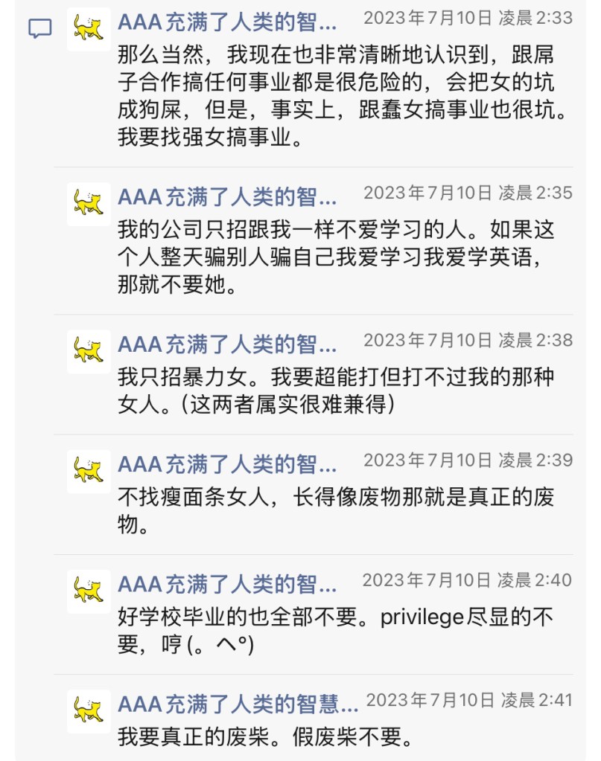Viewport: 601px width, 761px height.
Task: Tap the username above the 暴力女 comment
Action: pyautogui.click(x=227, y=344)
